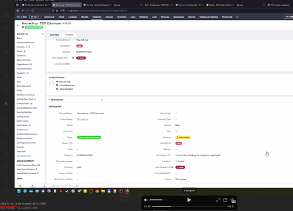
Task: Collapse the Related List sidebar
Action: [43, 34]
